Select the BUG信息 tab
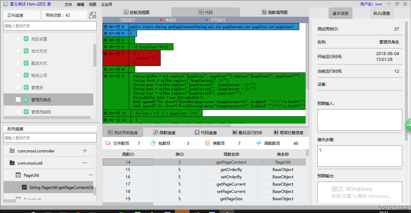The width and height of the screenshot is (411, 213). [382, 13]
